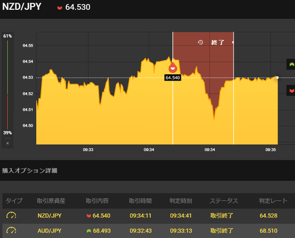This screenshot has width=295, height=238.
Task: Close the sentiment bar with the X icon
Action: (7, 143)
